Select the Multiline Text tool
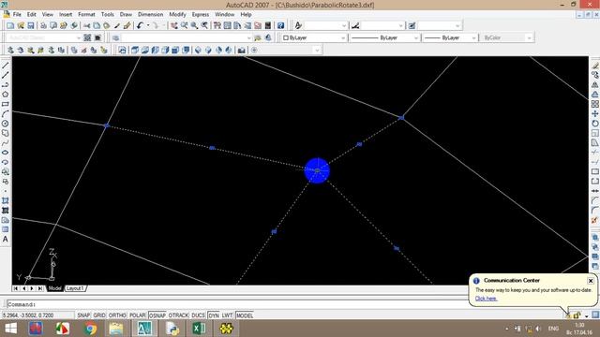Image resolution: width=600 pixels, height=337 pixels. (x=6, y=240)
